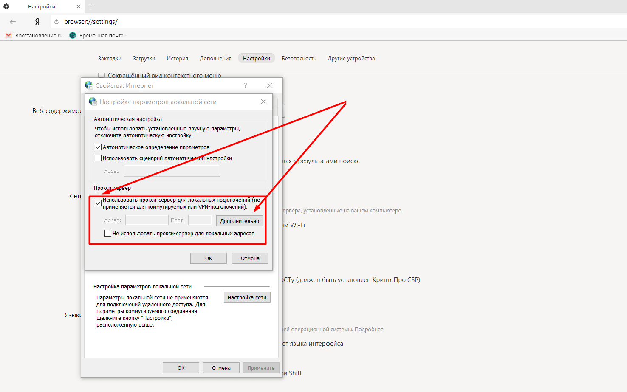Open the 'Безопасность' tab
Image resolution: width=627 pixels, height=392 pixels.
(299, 59)
